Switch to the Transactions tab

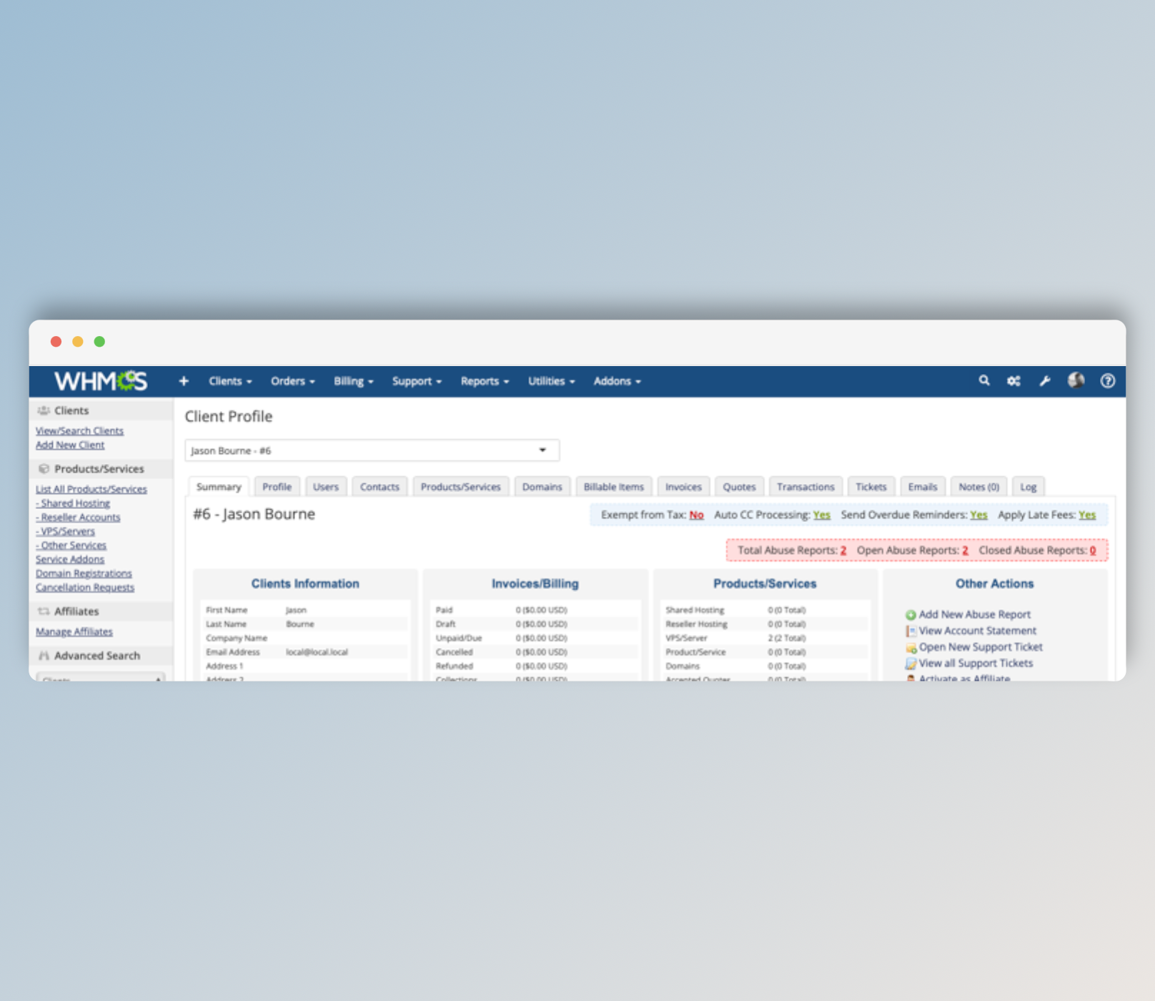[805, 487]
